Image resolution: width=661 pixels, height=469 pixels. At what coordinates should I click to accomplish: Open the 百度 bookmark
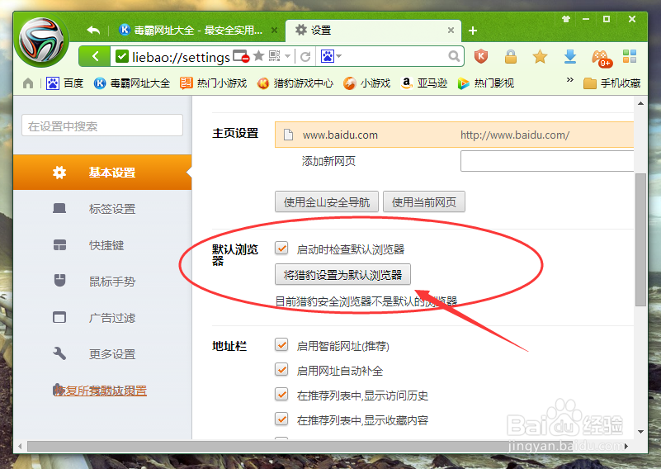pos(64,83)
